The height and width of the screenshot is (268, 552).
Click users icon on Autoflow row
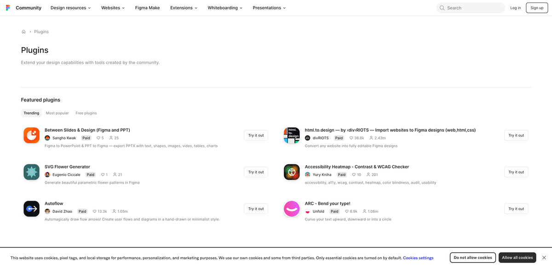[115, 212]
